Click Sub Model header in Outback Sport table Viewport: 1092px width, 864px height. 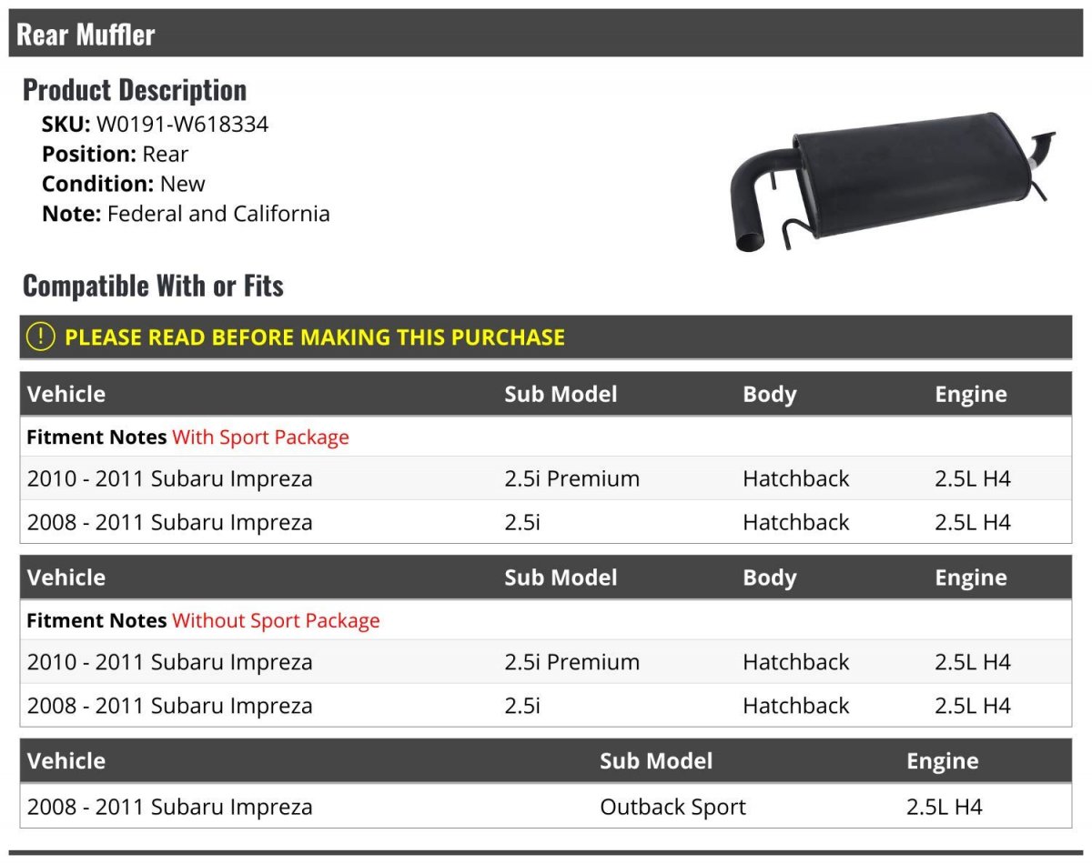click(x=656, y=762)
